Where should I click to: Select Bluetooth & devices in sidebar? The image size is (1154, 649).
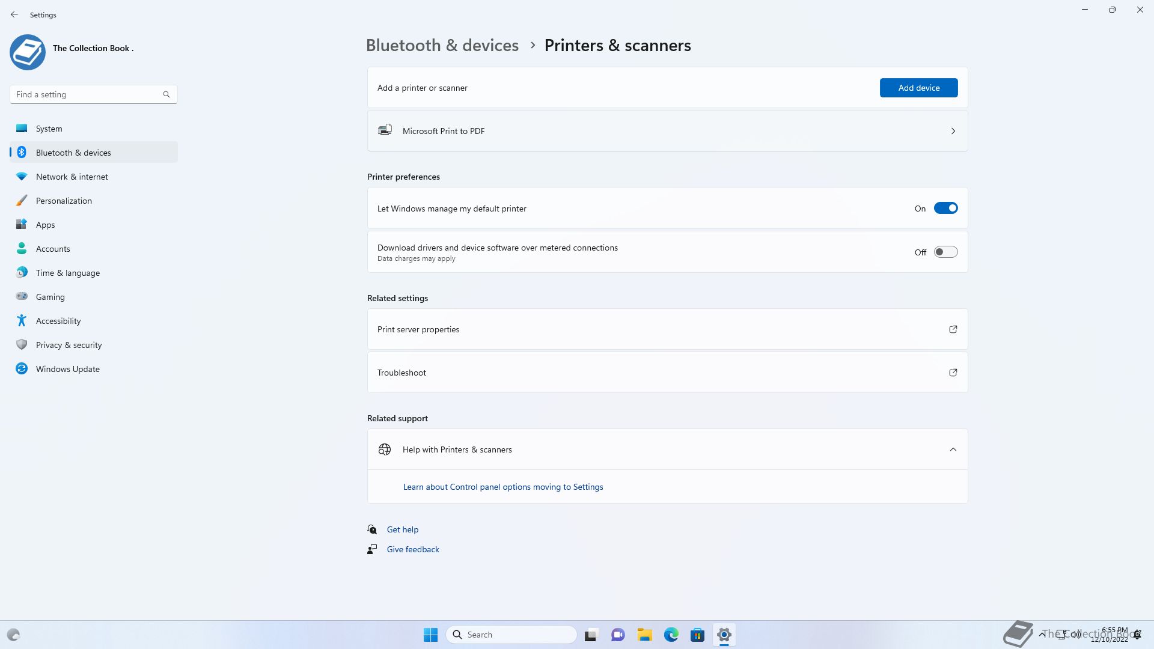coord(94,153)
